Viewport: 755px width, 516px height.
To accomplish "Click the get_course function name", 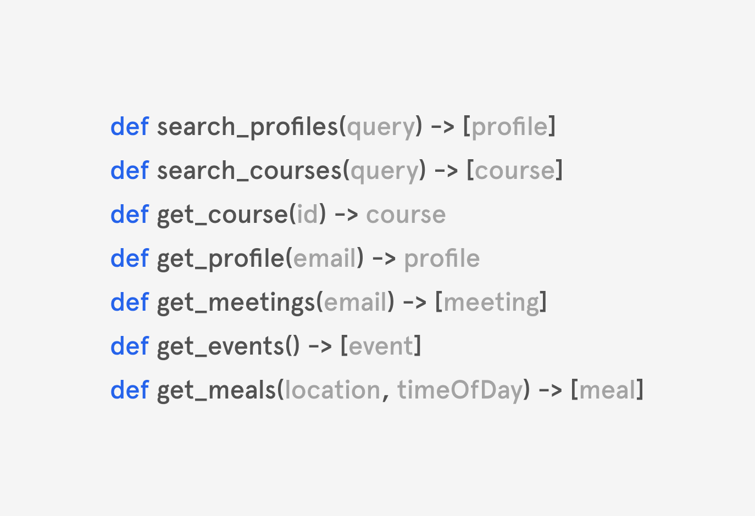I will coord(223,215).
